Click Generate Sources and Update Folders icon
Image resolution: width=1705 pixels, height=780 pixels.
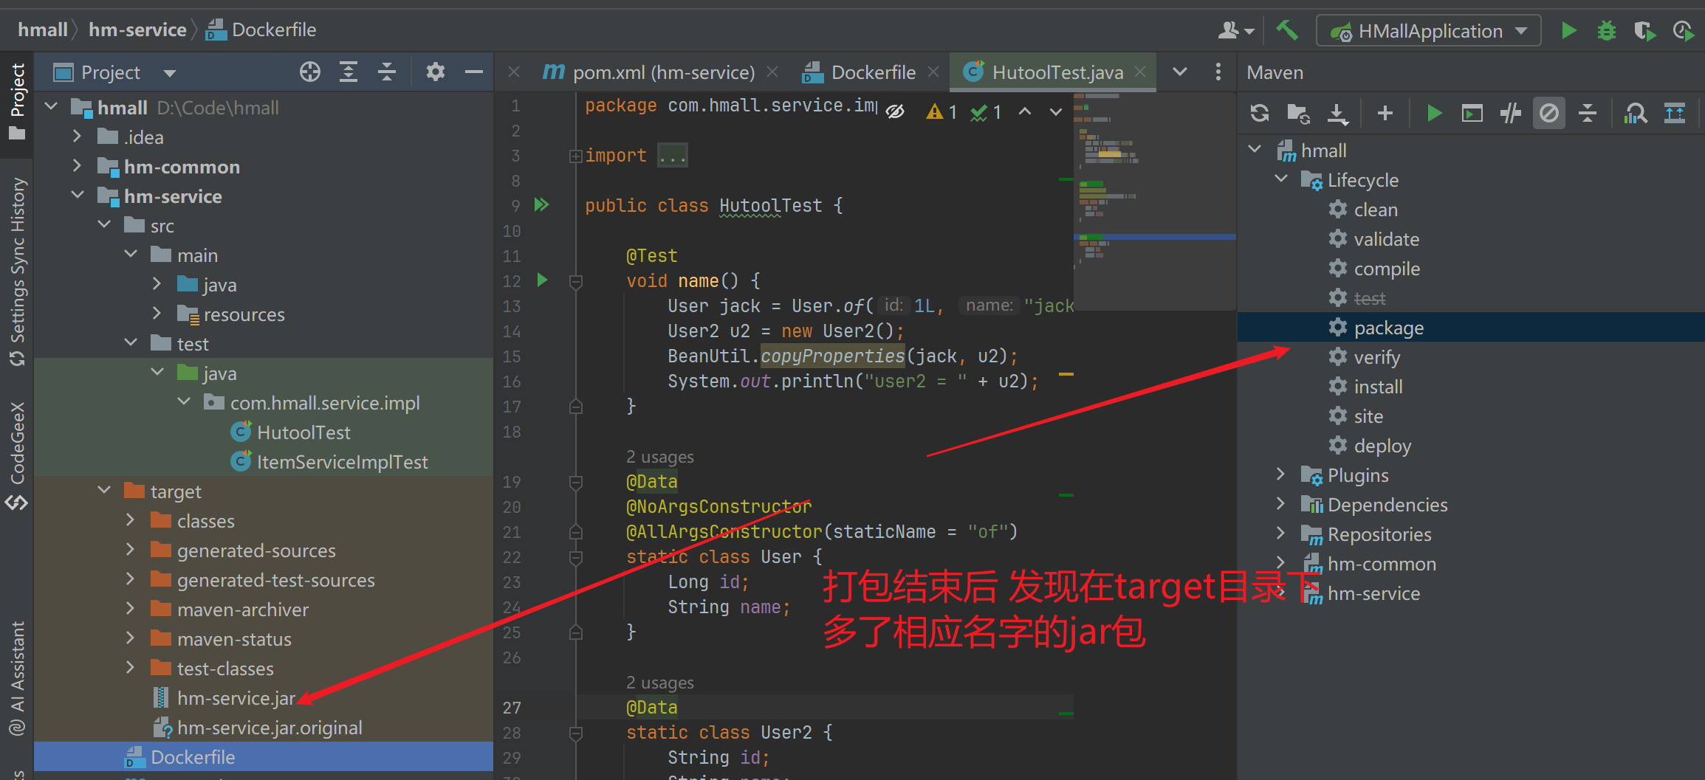pyautogui.click(x=1298, y=113)
